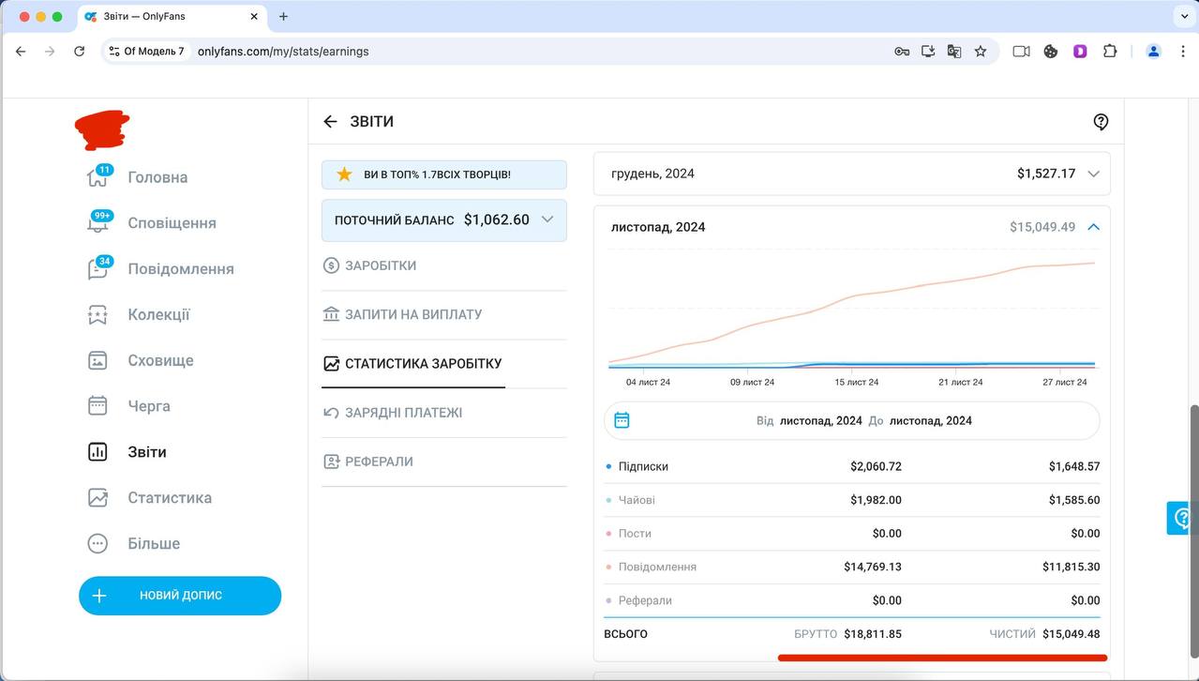
Task: Click грудень total $1,527.17
Action: coord(1046,174)
